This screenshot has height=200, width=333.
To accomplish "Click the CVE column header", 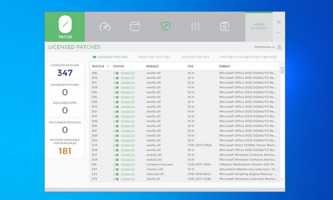I will point(190,66).
